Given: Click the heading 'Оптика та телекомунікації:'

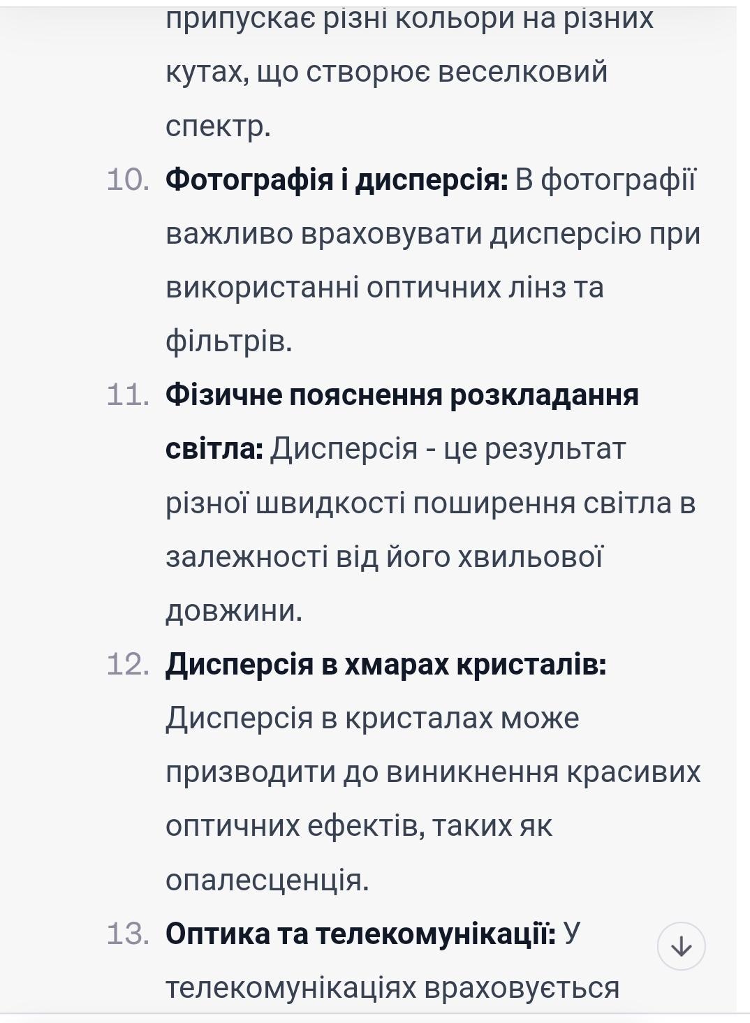Looking at the screenshot, I should (x=360, y=934).
